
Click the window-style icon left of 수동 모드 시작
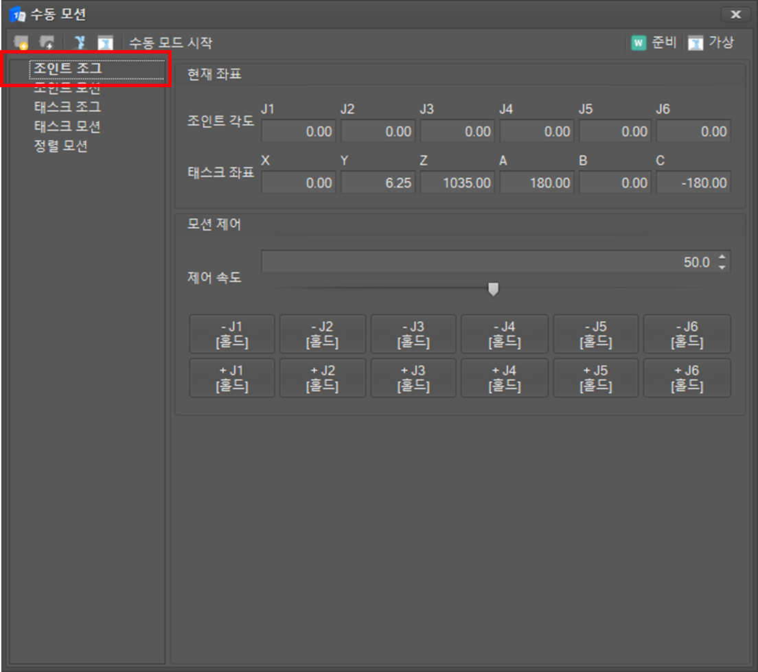coord(105,43)
